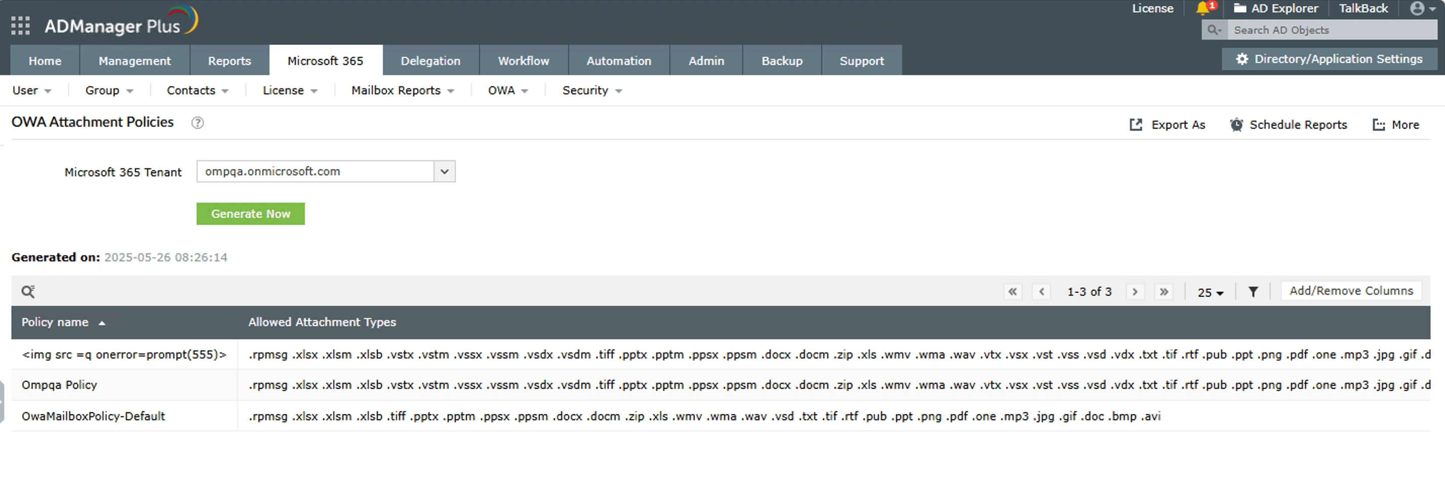Open the table search icon
The width and height of the screenshot is (1445, 478).
tap(28, 291)
